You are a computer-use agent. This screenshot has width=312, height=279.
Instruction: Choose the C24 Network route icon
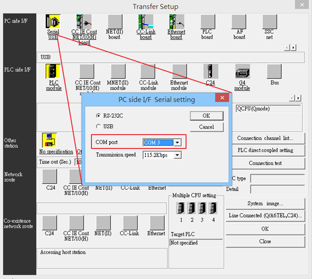[50, 176]
